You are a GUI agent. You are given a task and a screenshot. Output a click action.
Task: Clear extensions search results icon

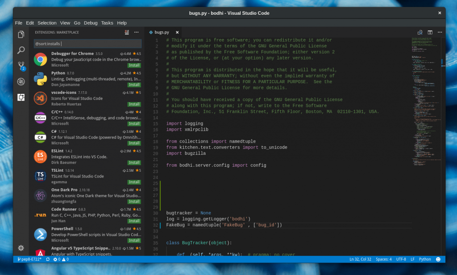click(127, 32)
